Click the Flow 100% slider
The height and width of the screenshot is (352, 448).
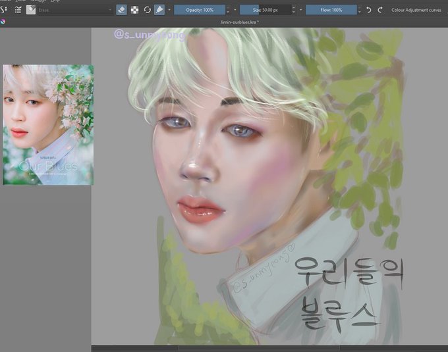[331, 10]
